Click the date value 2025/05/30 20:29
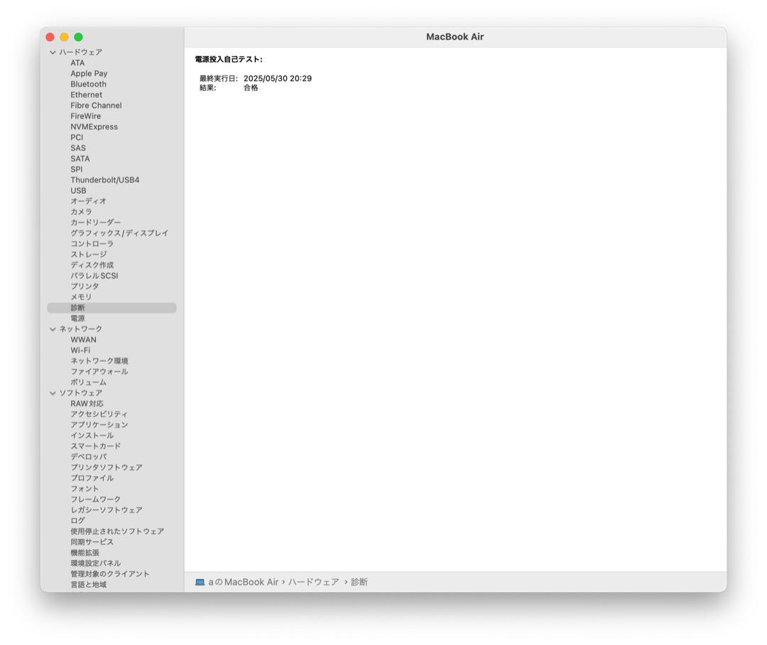This screenshot has height=645, width=767. pyautogui.click(x=278, y=79)
